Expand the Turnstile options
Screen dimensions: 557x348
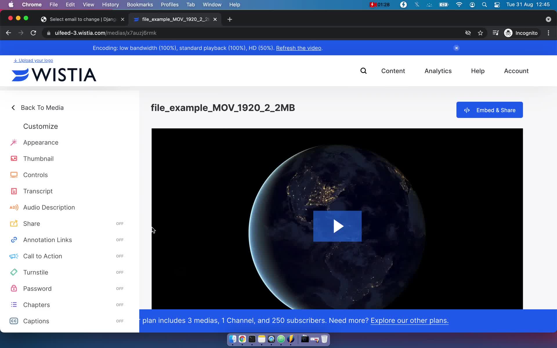36,272
